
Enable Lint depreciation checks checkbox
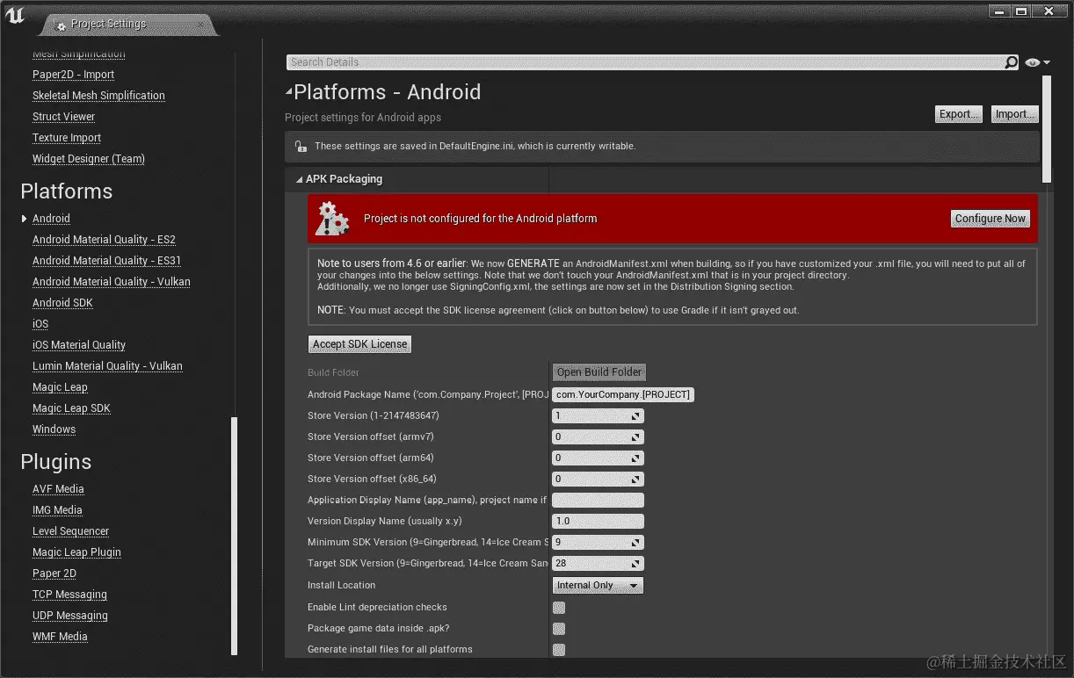[559, 608]
